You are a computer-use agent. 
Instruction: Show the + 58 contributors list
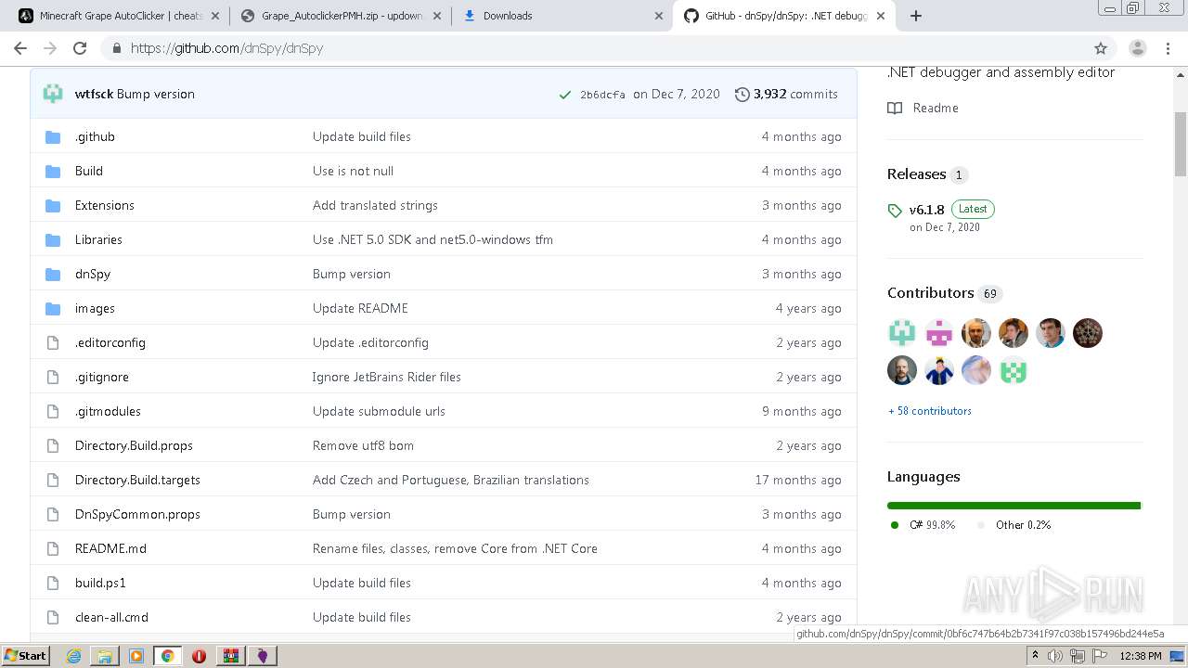tap(929, 411)
